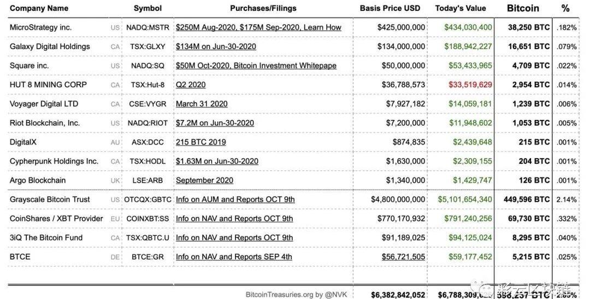Open DigitalX's 215 BTC 2019 link
Screen dimensions: 590x299
click(x=200, y=142)
